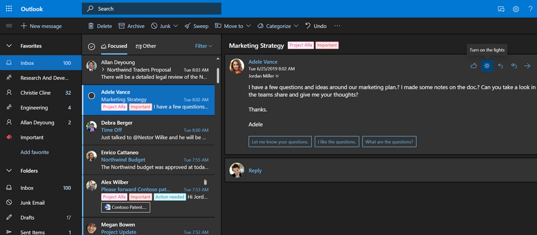Delete the selected message
The height and width of the screenshot is (235, 537).
point(100,26)
